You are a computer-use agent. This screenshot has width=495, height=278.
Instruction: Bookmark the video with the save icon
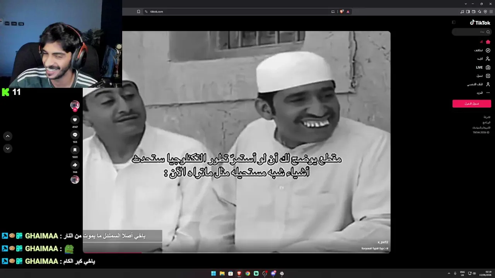(75, 150)
